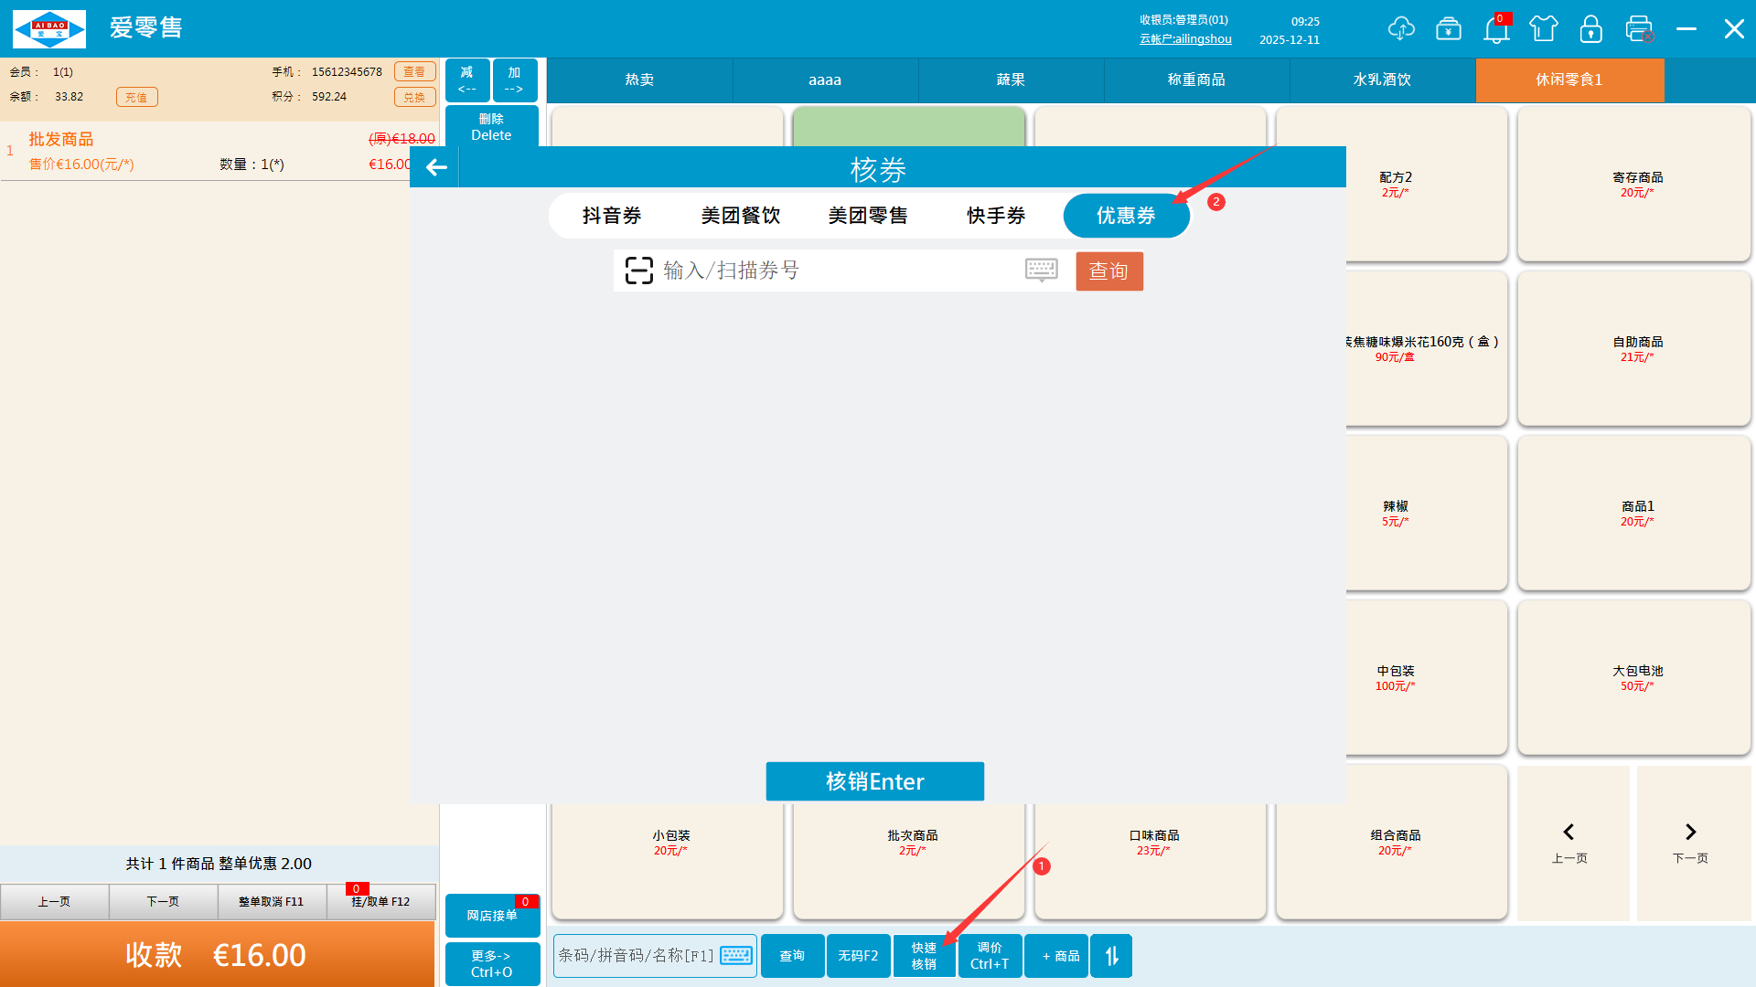Screen dimensions: 1756x987
Task: Click the shirt skin theme icon
Action: tap(1544, 29)
